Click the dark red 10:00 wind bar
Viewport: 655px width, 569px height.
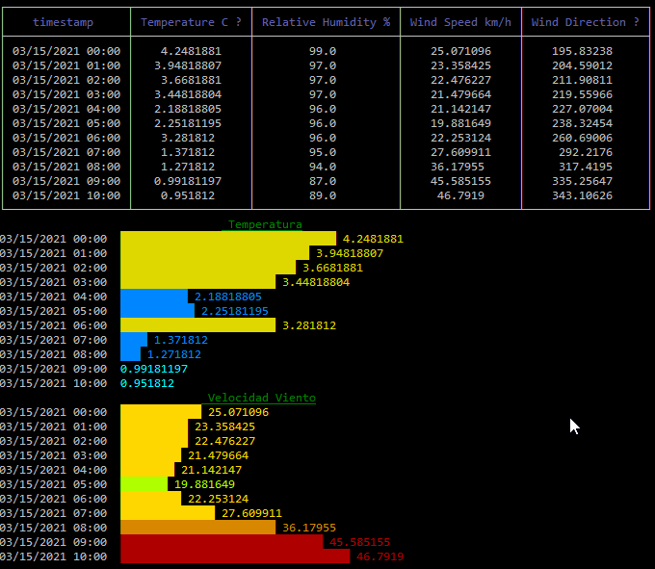[235, 556]
